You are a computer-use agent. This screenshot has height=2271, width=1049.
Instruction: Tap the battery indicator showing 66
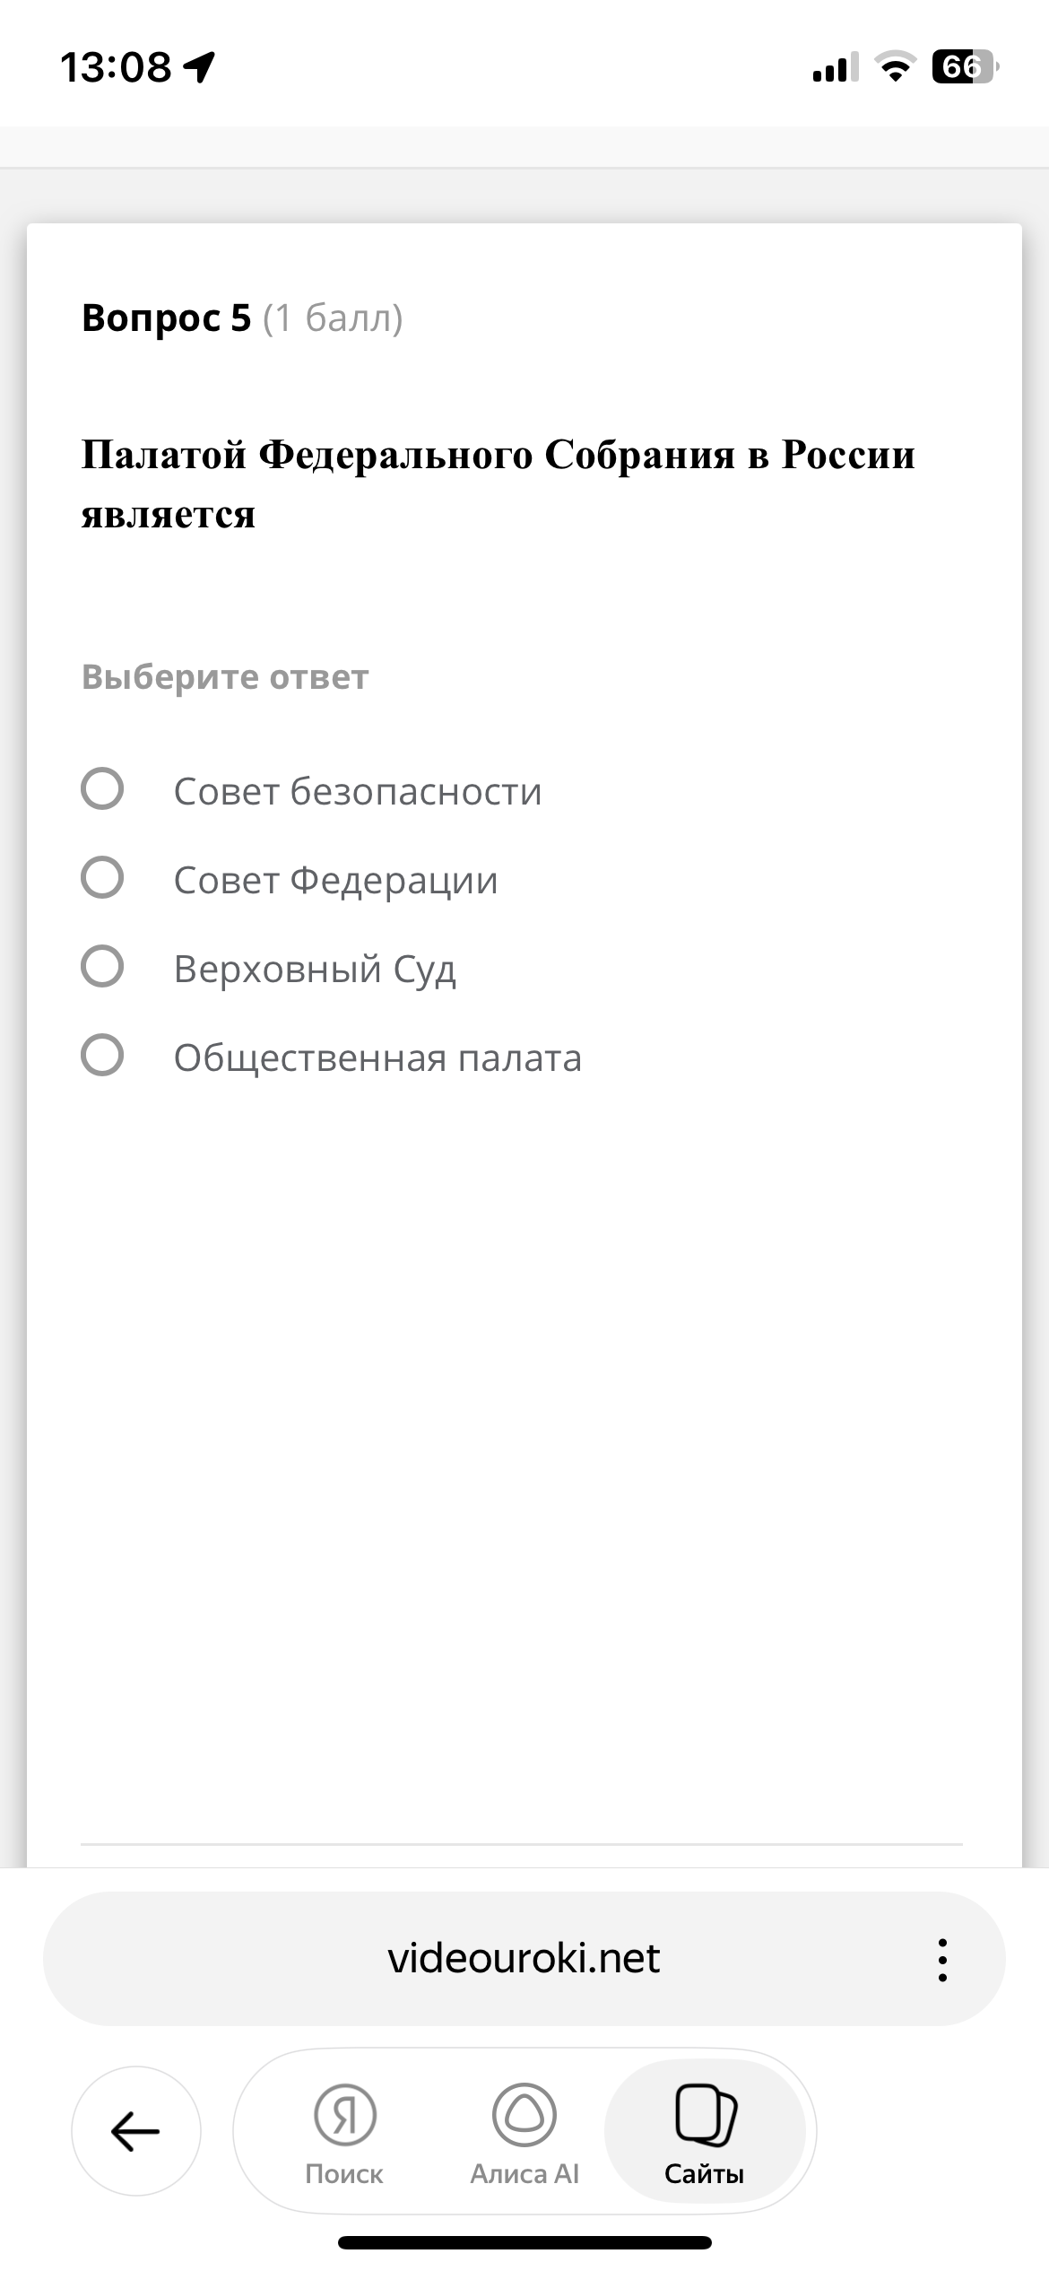click(961, 65)
